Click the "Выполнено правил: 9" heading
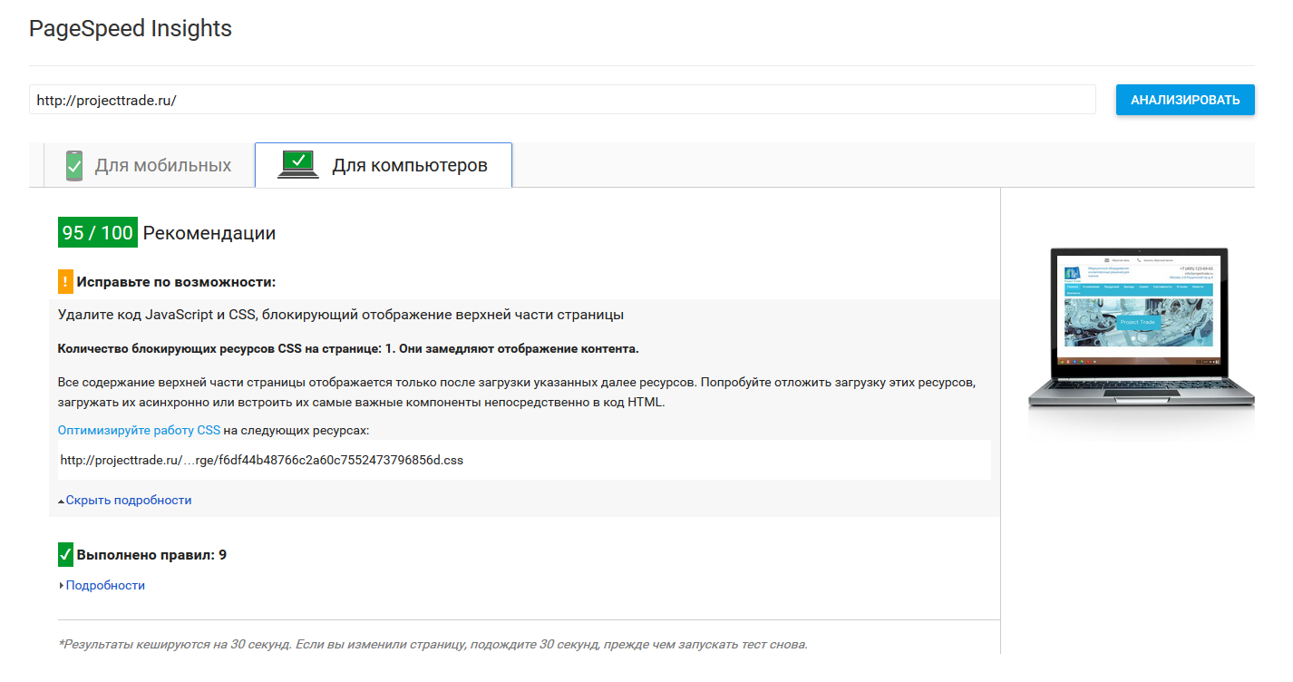Image resolution: width=1293 pixels, height=682 pixels. [151, 554]
